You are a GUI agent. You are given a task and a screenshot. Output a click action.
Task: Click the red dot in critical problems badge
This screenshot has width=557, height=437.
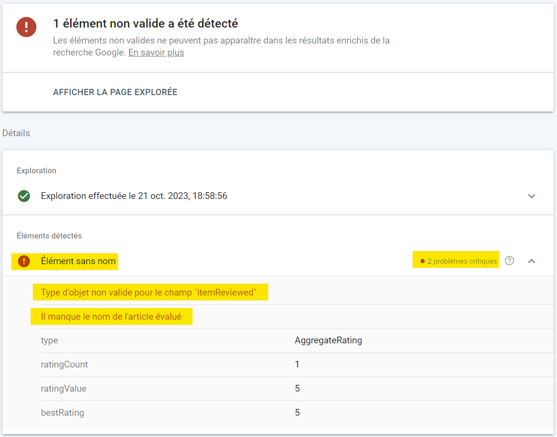[x=422, y=261]
